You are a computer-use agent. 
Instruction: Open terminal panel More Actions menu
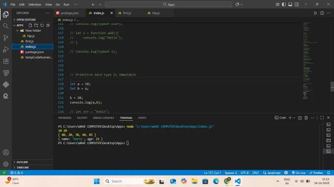click(x=312, y=118)
